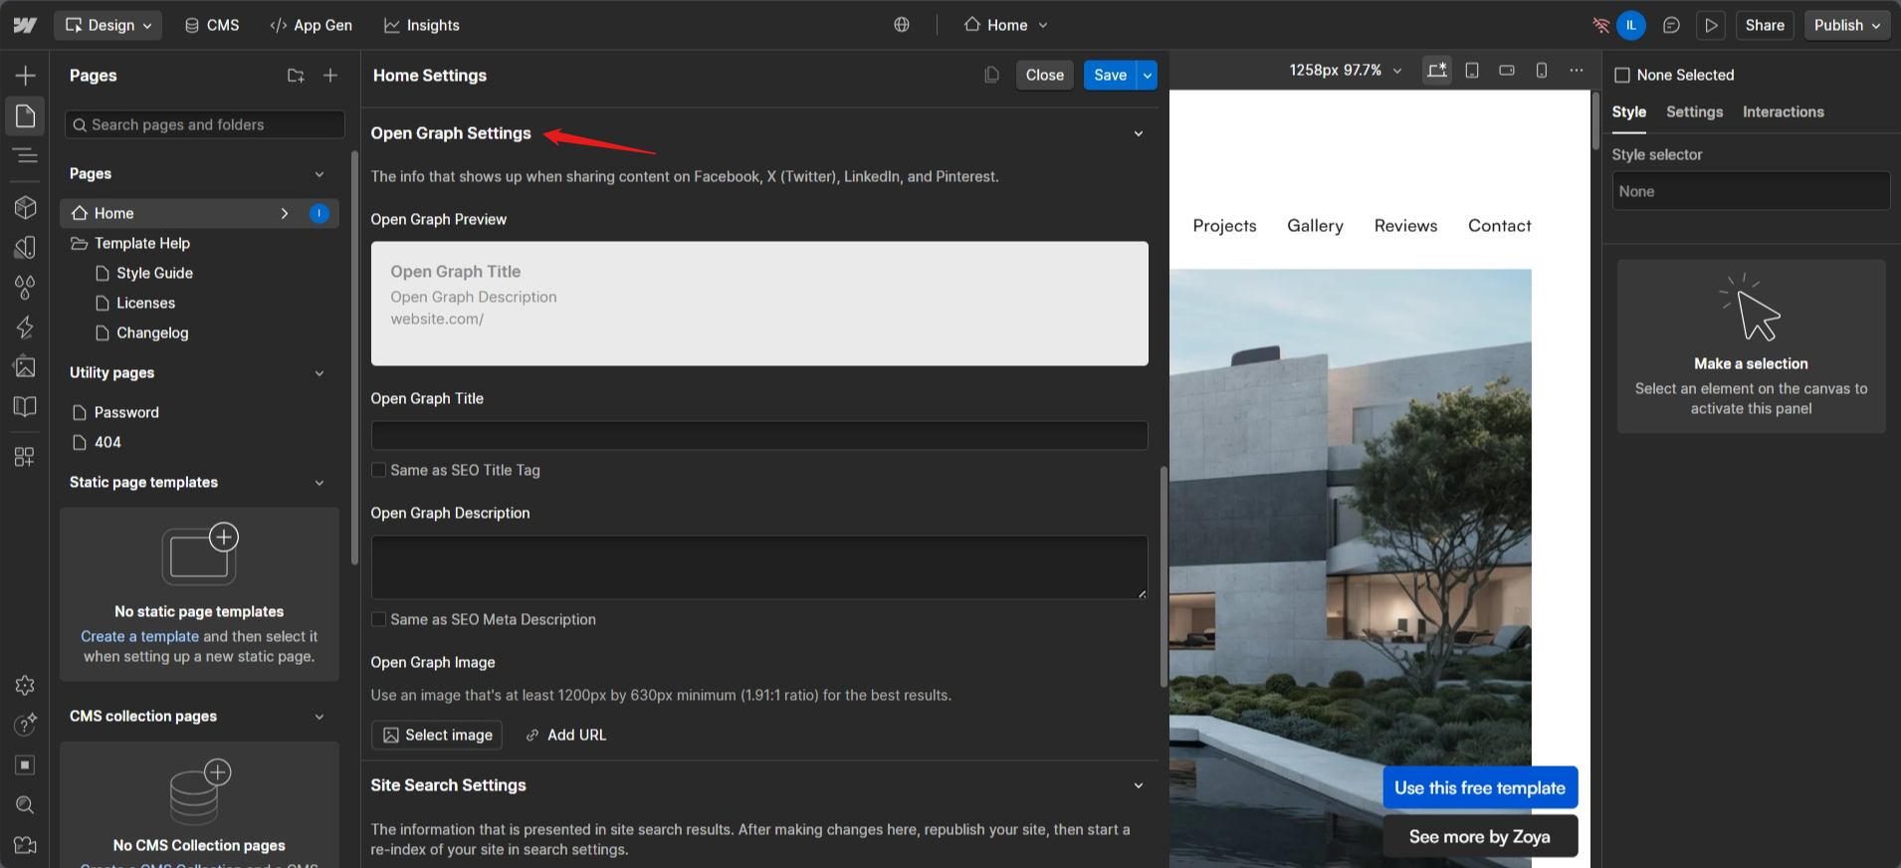Click Use this free template button
Image resolution: width=1901 pixels, height=868 pixels.
click(x=1480, y=787)
